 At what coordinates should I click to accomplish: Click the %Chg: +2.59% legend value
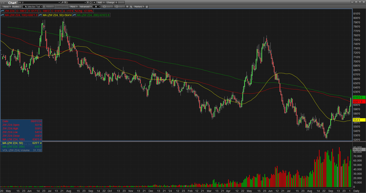coord(84,11)
